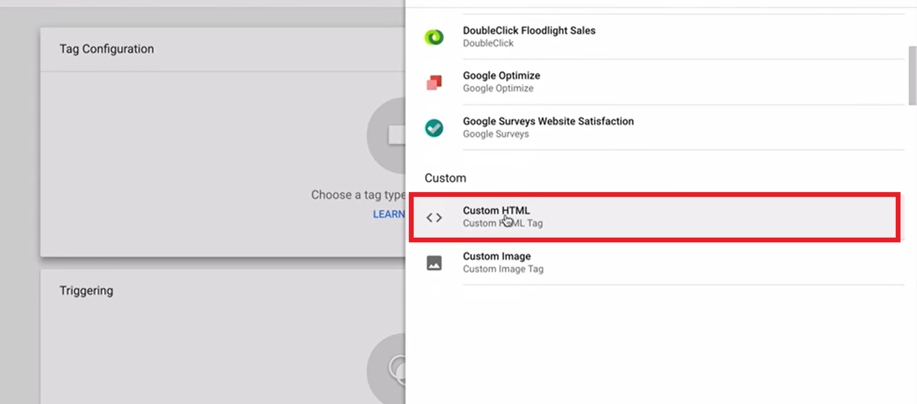Pick the Custom HTML tag type
This screenshot has height=404, width=917.
[654, 217]
